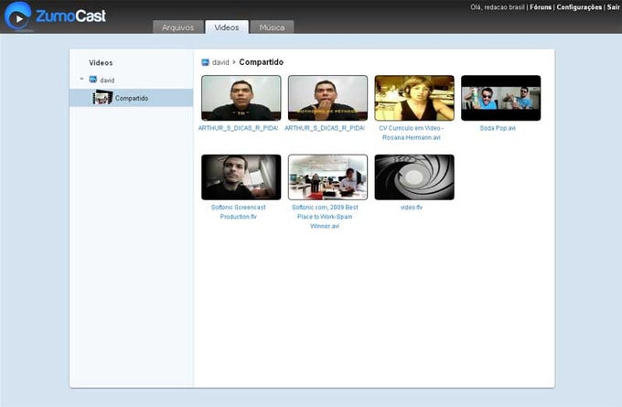Viewport: 622px width, 407px height.
Task: Click second ARTHUR_S_DICAS_R_PIDA file name
Action: coord(325,128)
